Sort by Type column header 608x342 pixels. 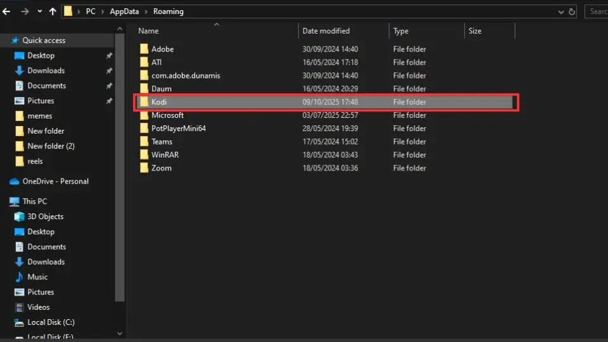[400, 31]
